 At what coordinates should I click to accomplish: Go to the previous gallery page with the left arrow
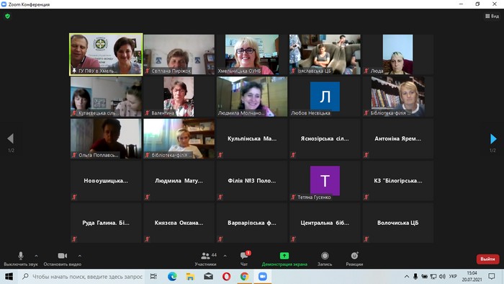click(11, 138)
